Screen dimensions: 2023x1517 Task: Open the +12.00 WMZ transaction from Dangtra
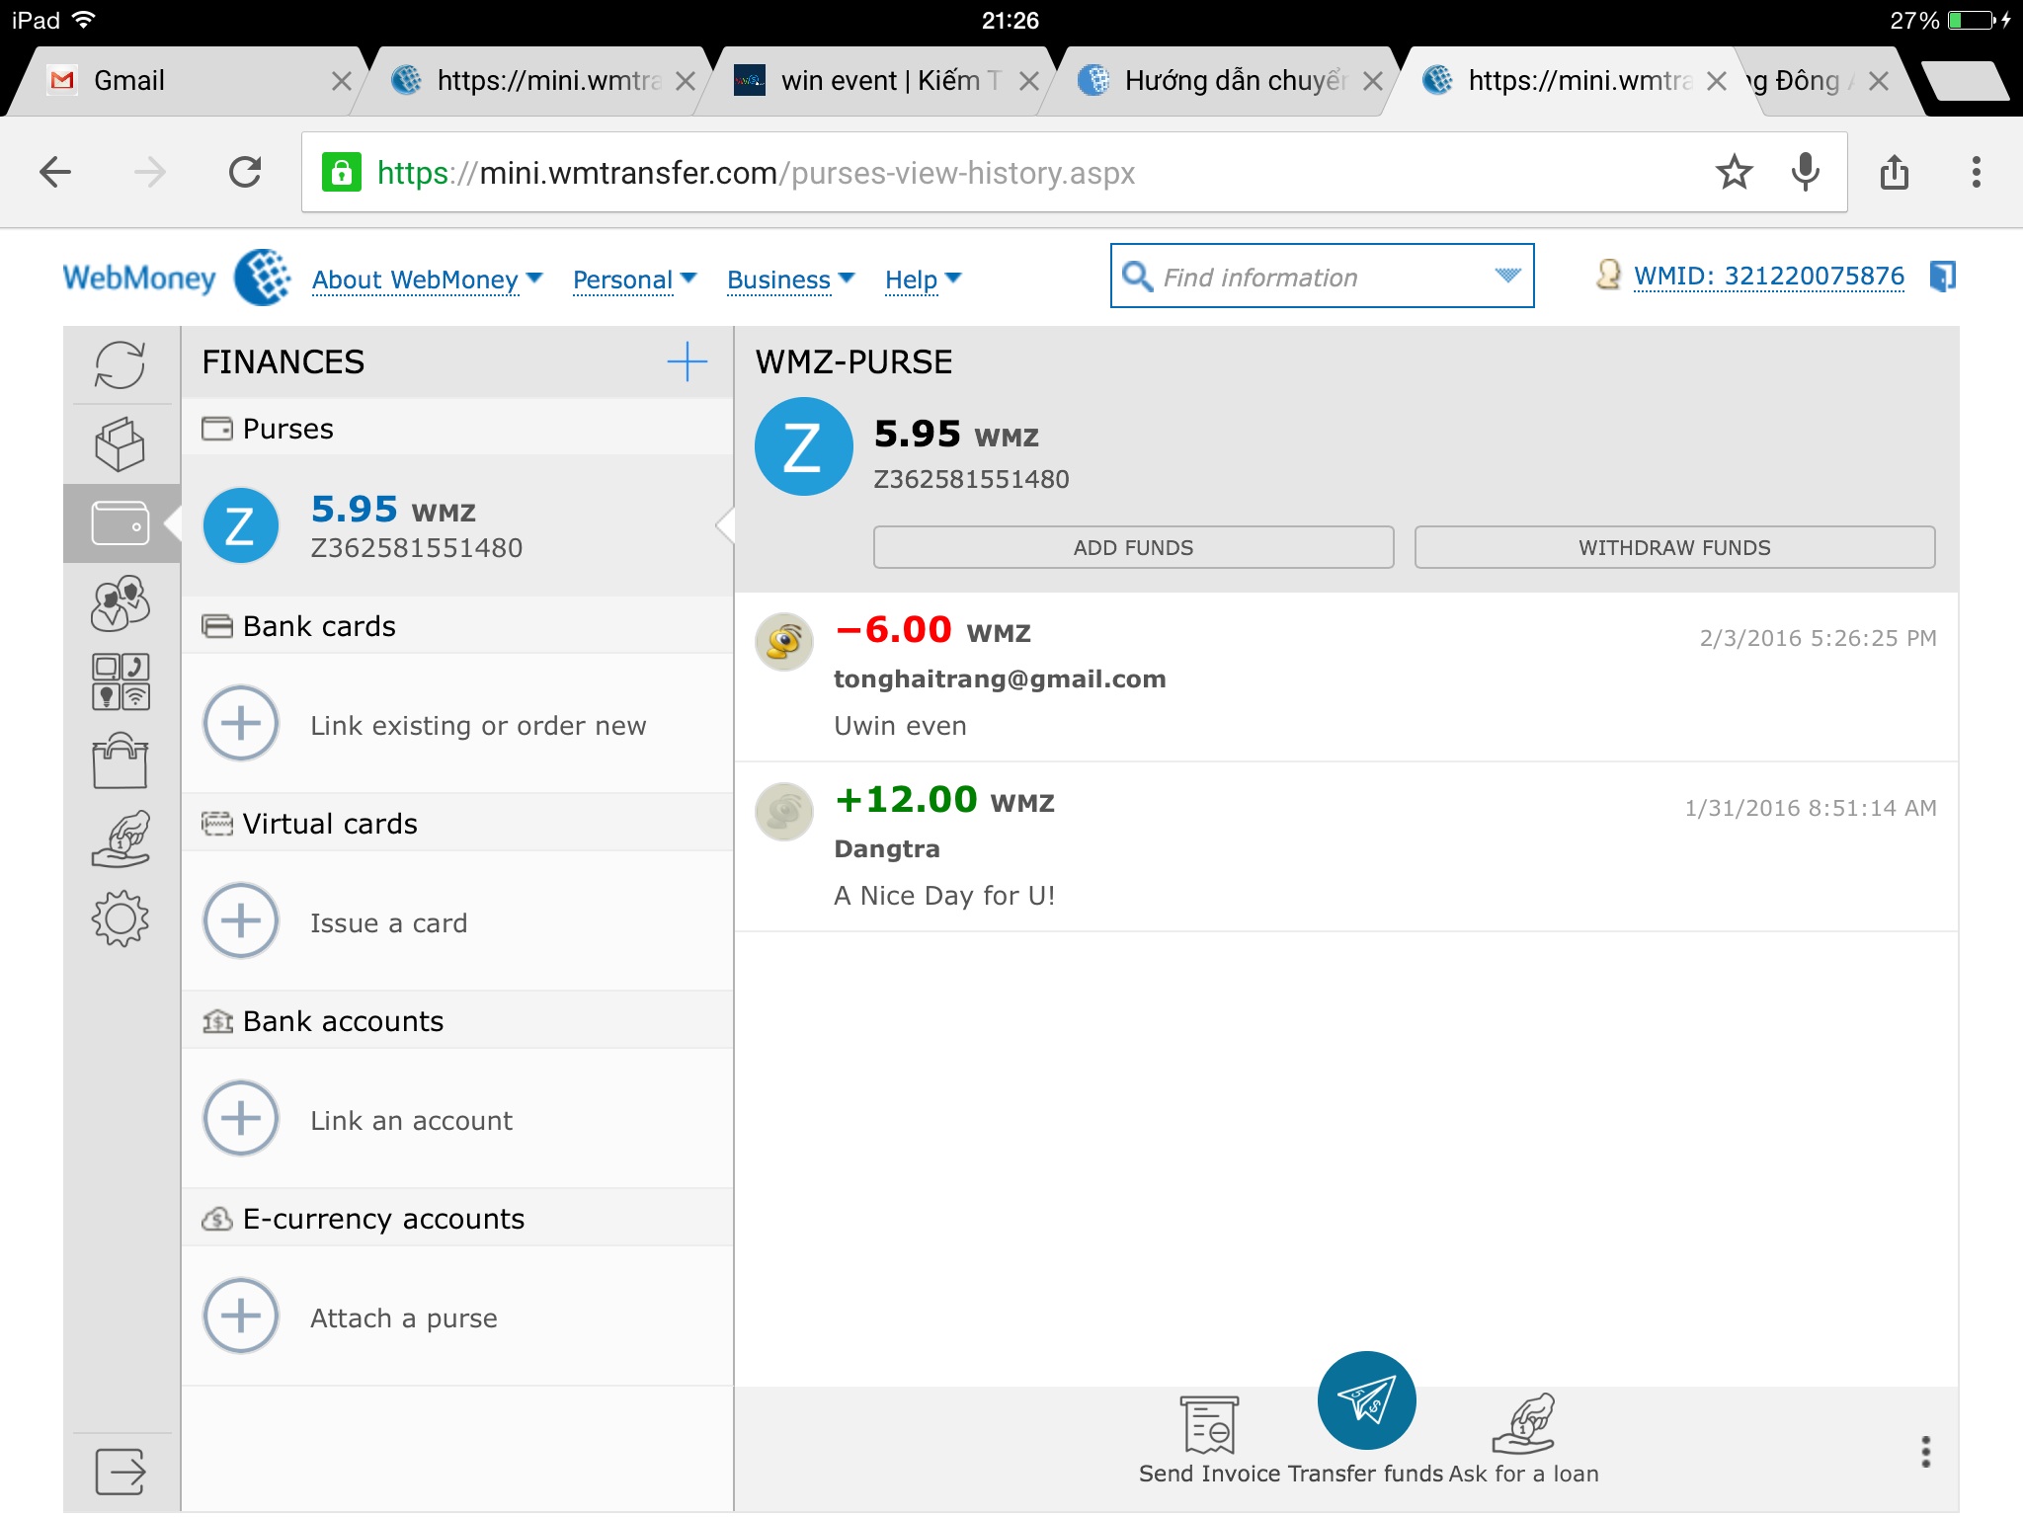pyautogui.click(x=1346, y=847)
